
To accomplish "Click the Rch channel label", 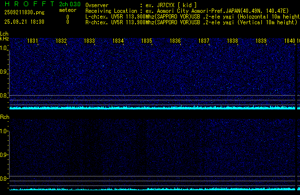I will pyautogui.click(x=4, y=117).
